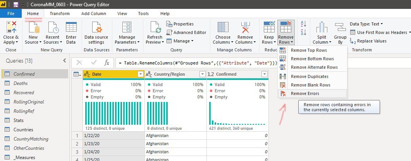Open the Date column filter dropdown

(140, 74)
